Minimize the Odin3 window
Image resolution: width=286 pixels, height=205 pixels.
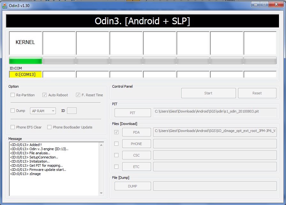pos(256,4)
